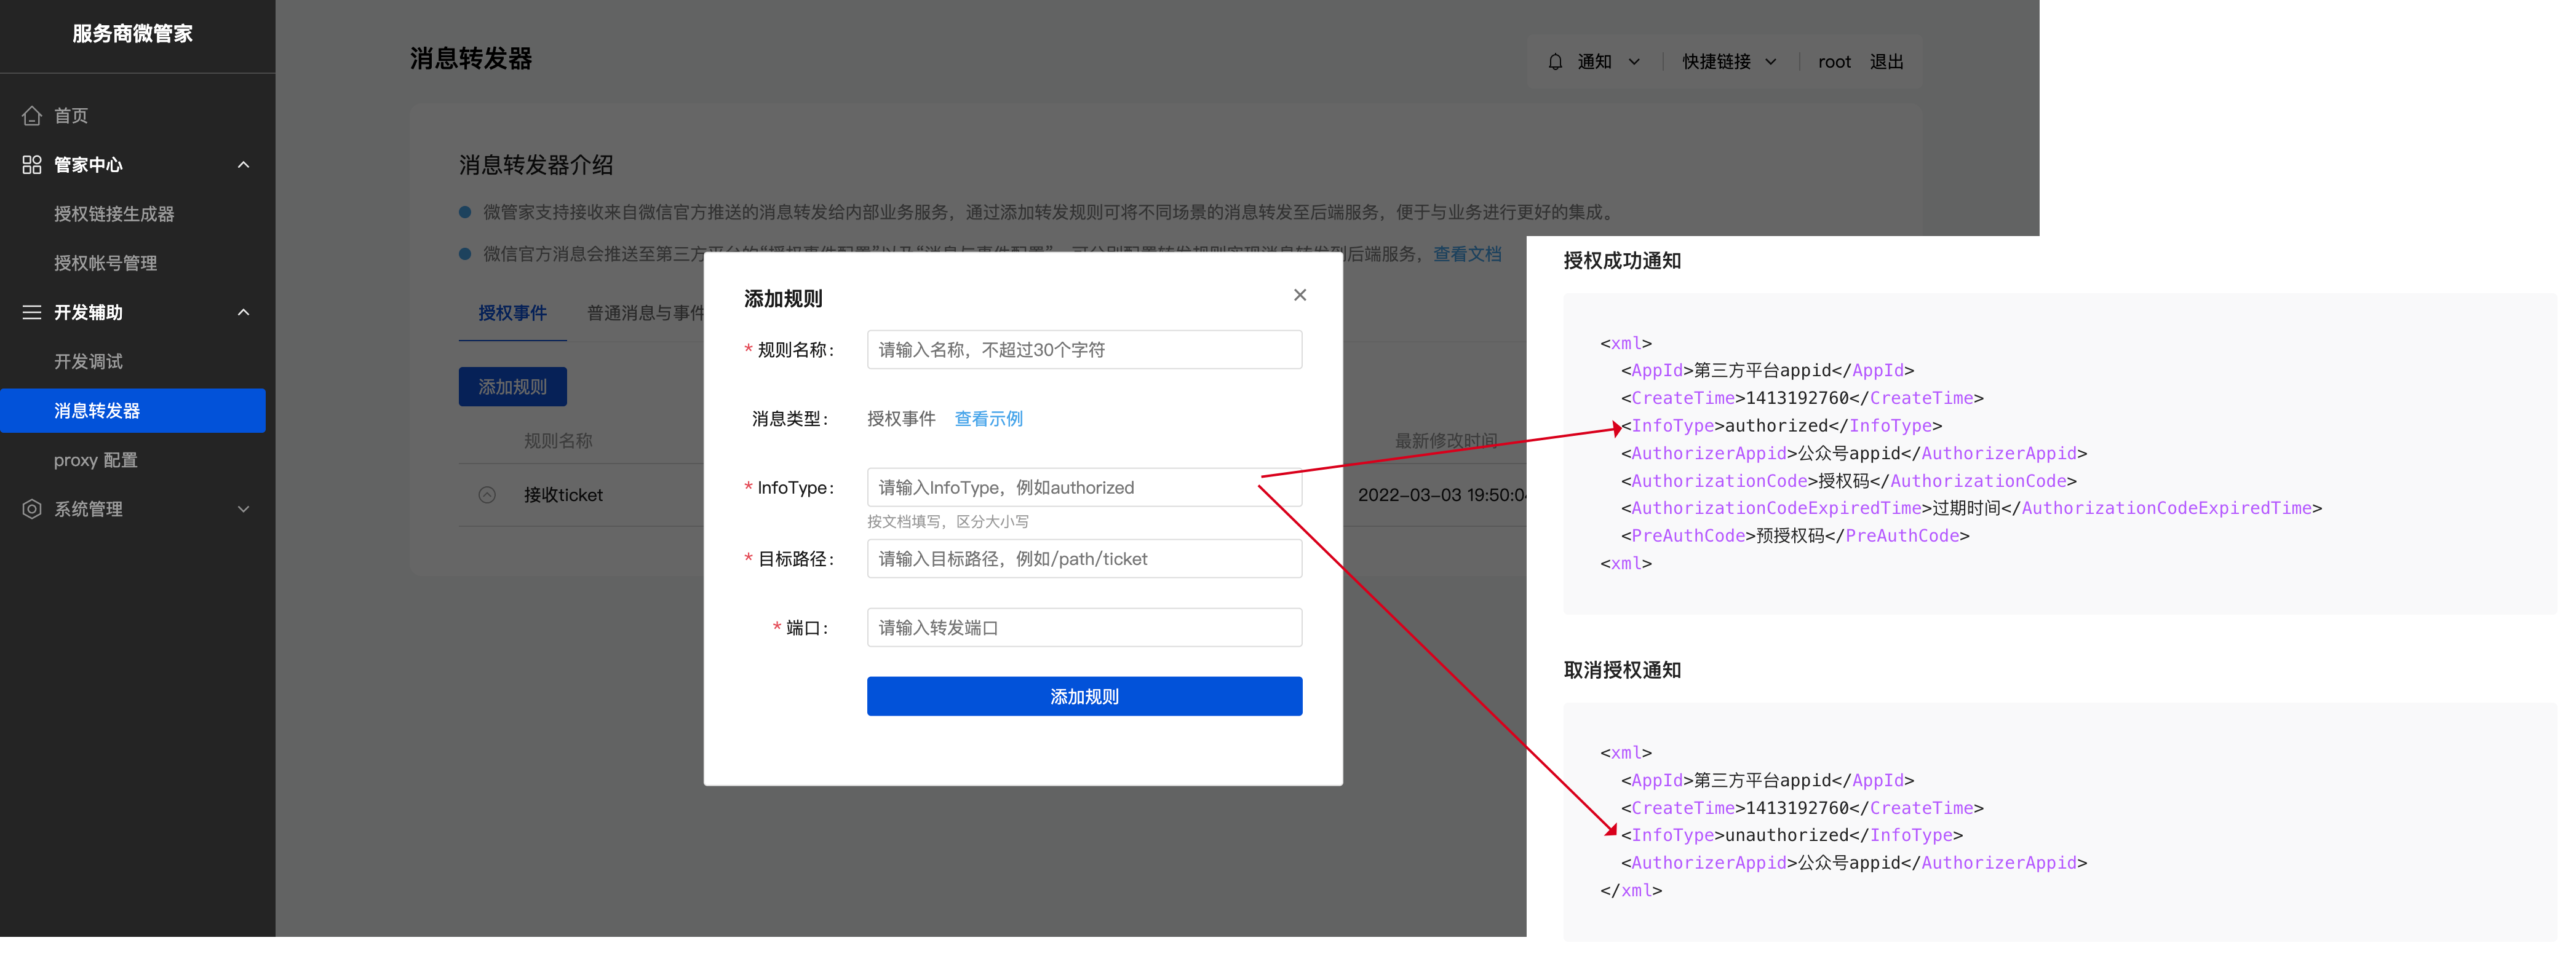Click the 查看示例 link
2576x959 pixels.
pyautogui.click(x=988, y=419)
